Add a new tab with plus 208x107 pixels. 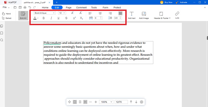pos(57,2)
